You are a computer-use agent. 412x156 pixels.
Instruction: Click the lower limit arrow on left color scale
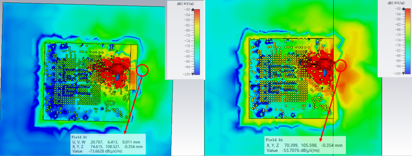[x=192, y=74]
